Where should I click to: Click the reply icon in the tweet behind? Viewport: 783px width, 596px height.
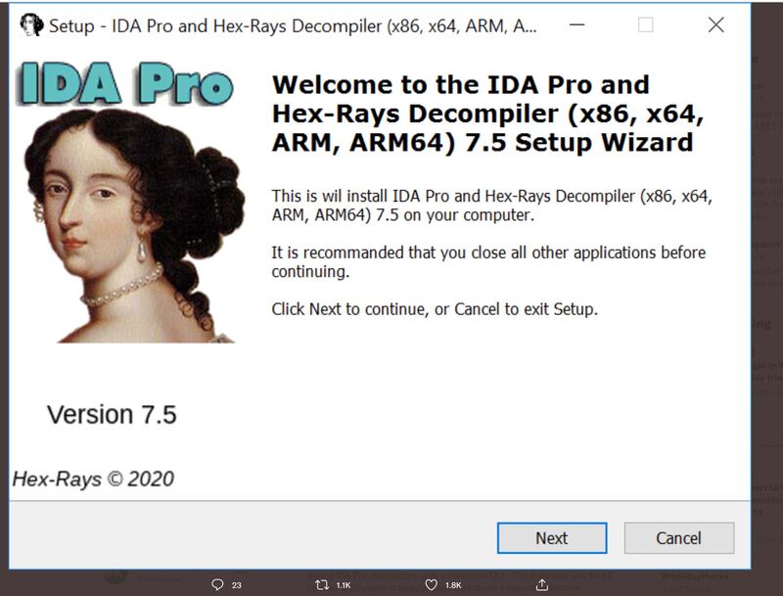(217, 584)
